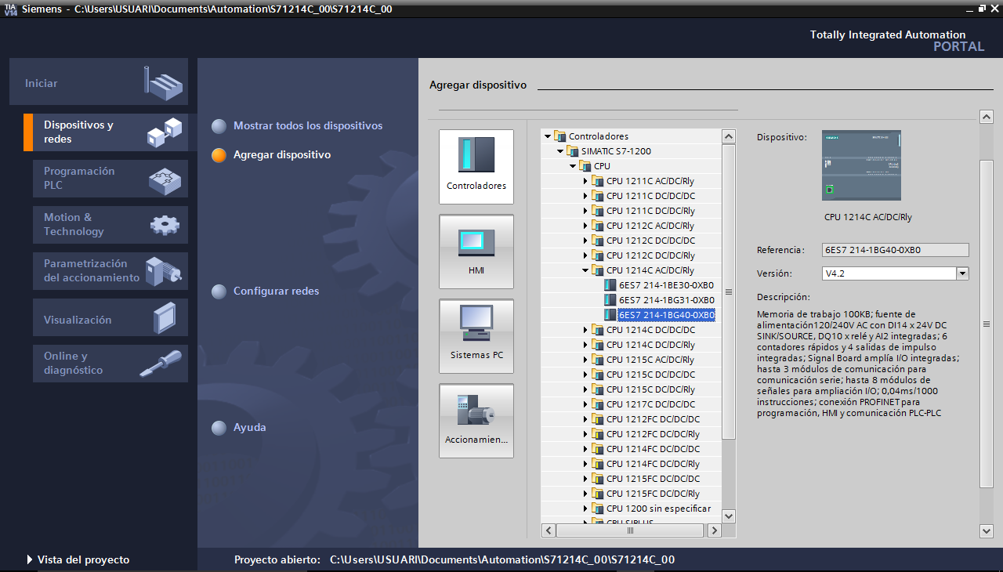
Task: Open the Versión V4.2 dropdown
Action: click(x=962, y=273)
